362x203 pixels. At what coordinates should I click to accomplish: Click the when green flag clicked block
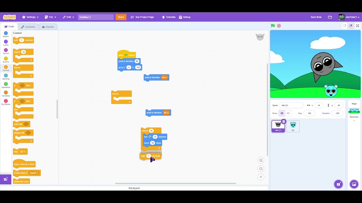pyautogui.click(x=126, y=55)
